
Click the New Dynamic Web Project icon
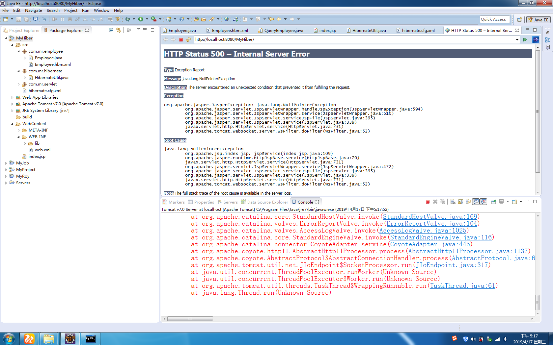point(169,19)
